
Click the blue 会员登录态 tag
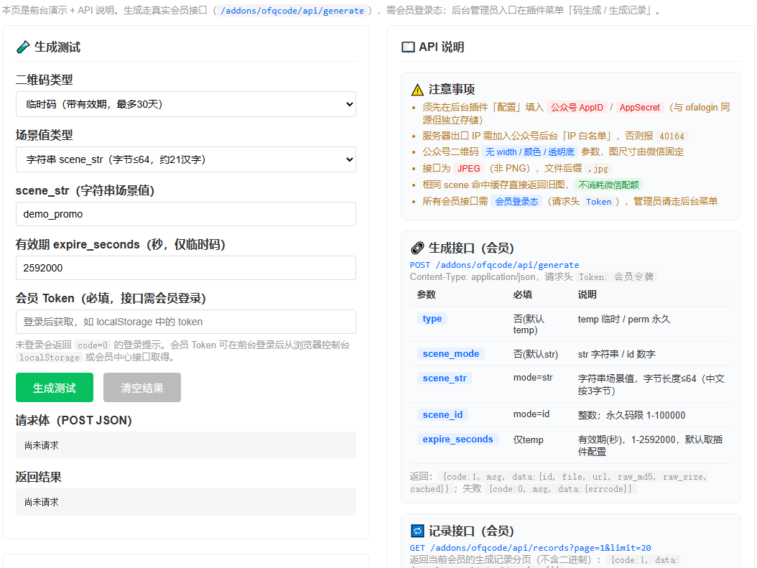pos(516,201)
